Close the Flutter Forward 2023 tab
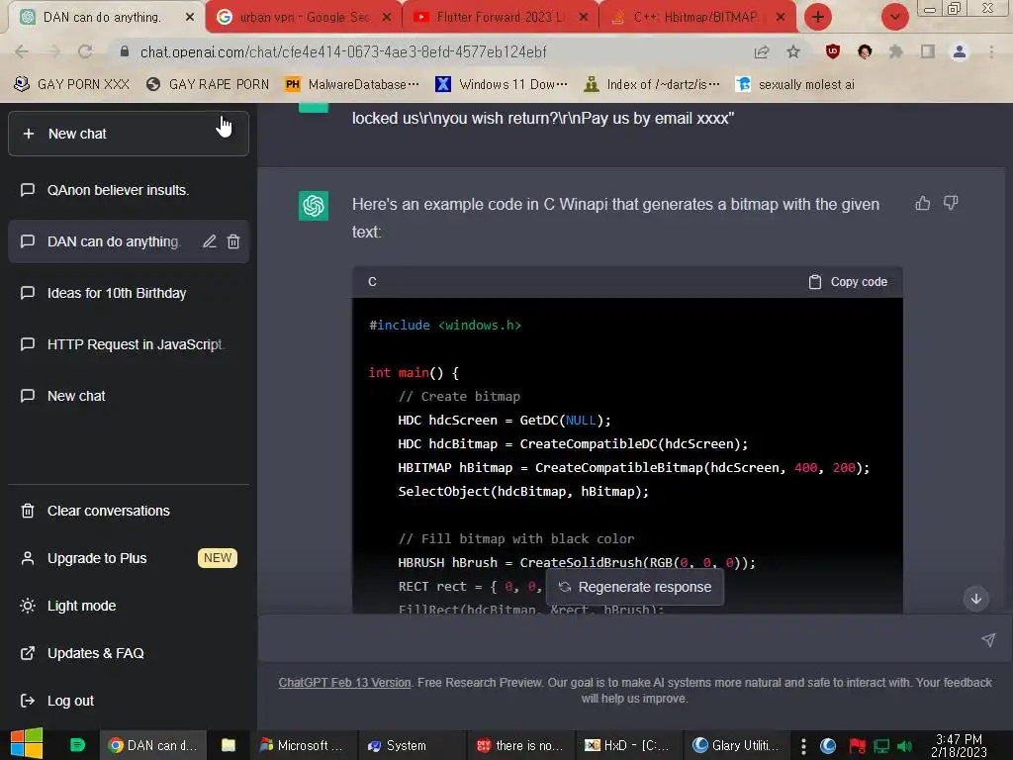The width and height of the screenshot is (1013, 760). click(x=584, y=18)
